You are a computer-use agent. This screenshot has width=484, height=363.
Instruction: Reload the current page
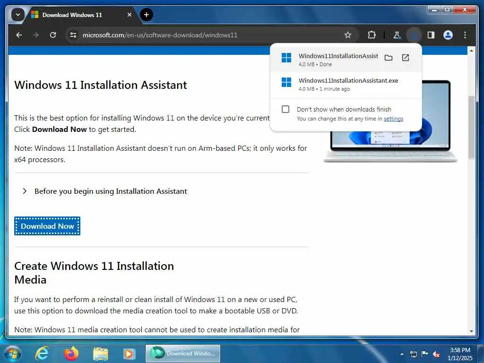pyautogui.click(x=53, y=35)
